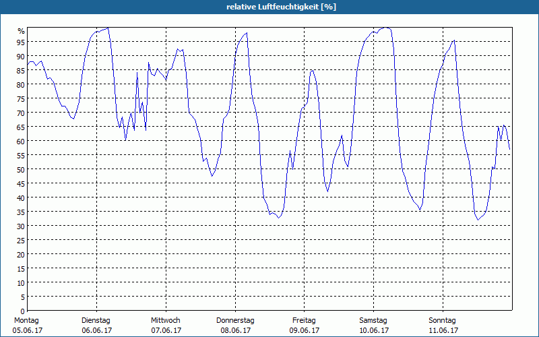The height and width of the screenshot is (337, 539).
Task: Click the 5 y-axis value
Action: coord(23,297)
